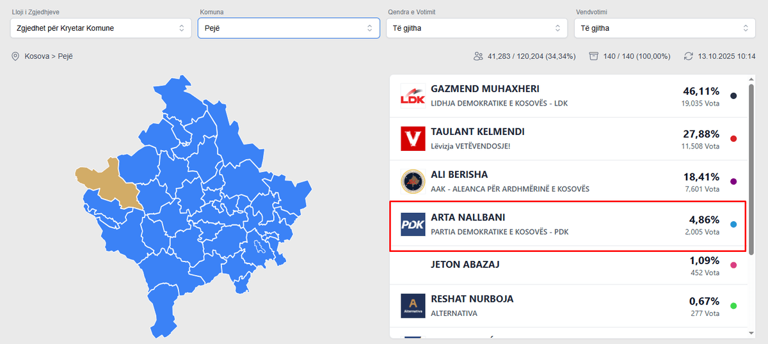Click the refresh icon beside the date
Screen dimensions: 768x344
coord(689,56)
